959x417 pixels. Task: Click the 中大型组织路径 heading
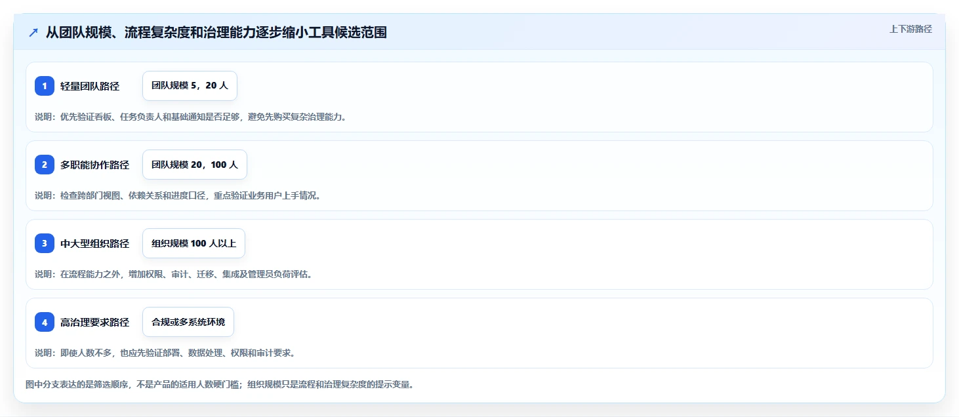pos(94,243)
